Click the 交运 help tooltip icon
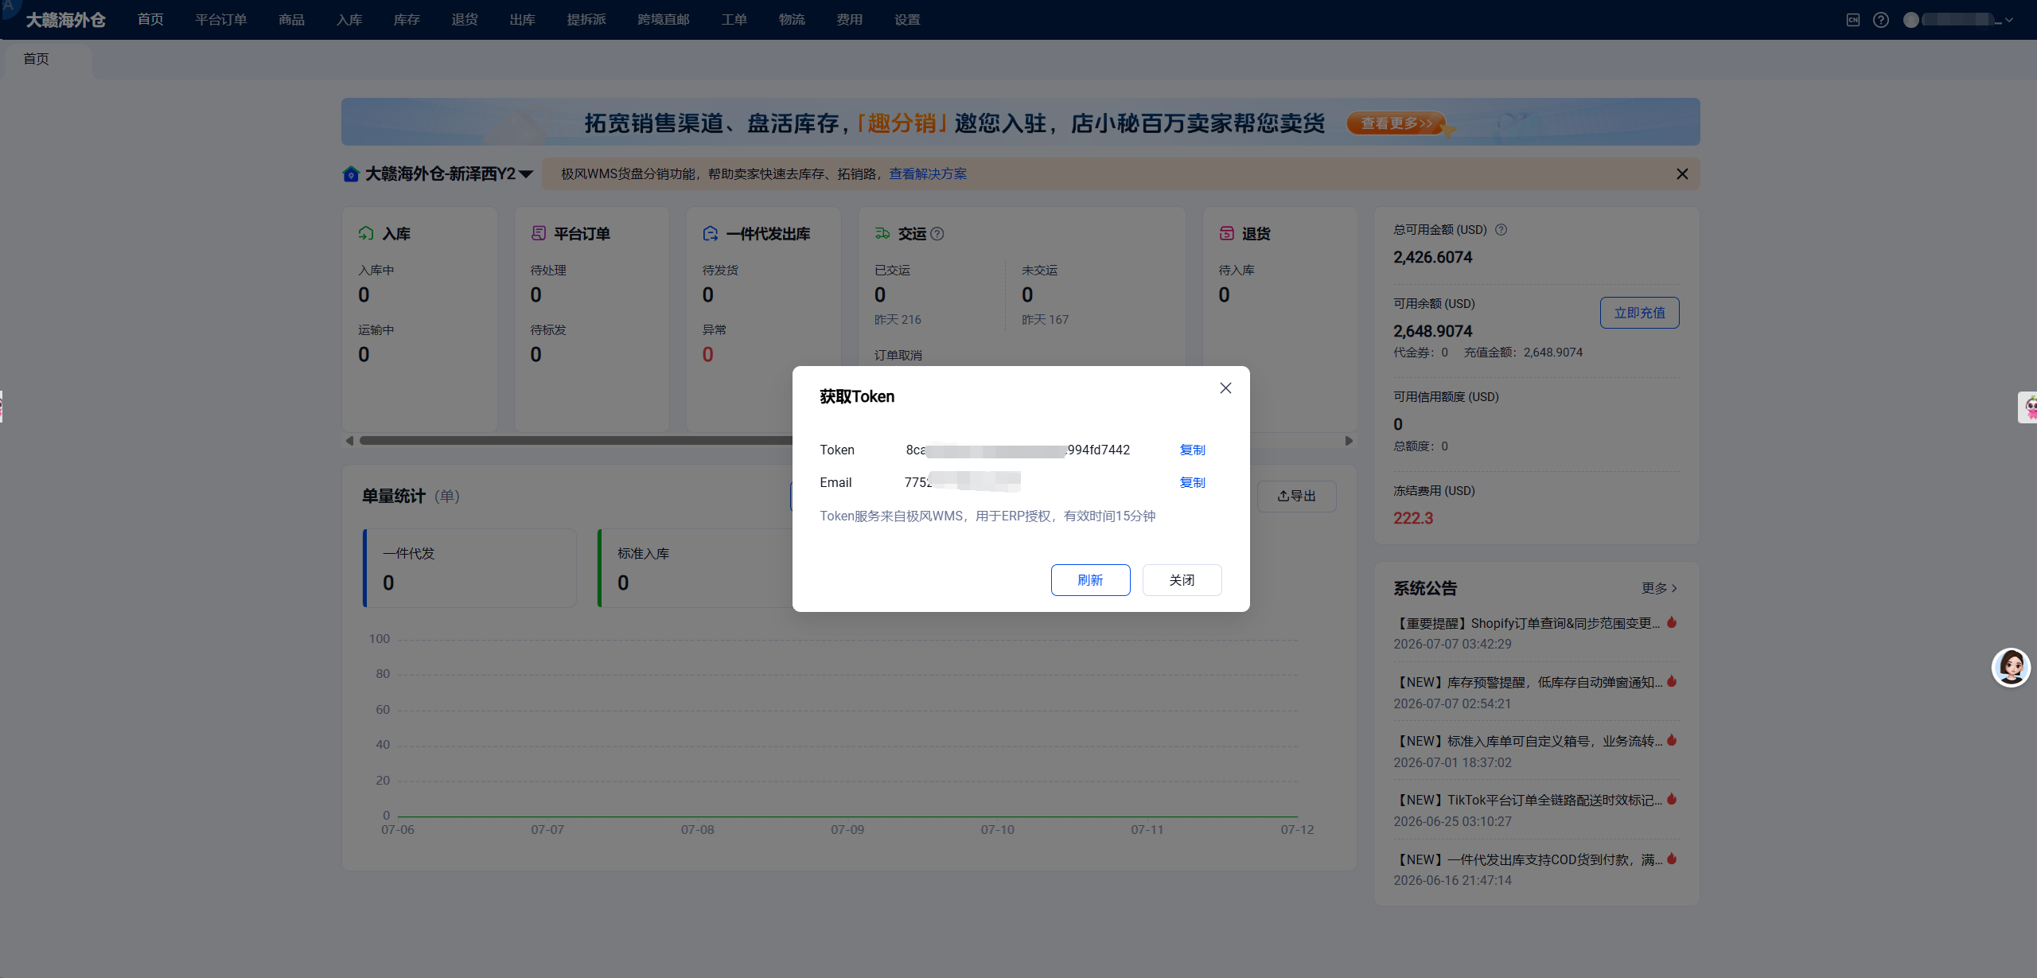Image resolution: width=2037 pixels, height=978 pixels. (x=937, y=234)
